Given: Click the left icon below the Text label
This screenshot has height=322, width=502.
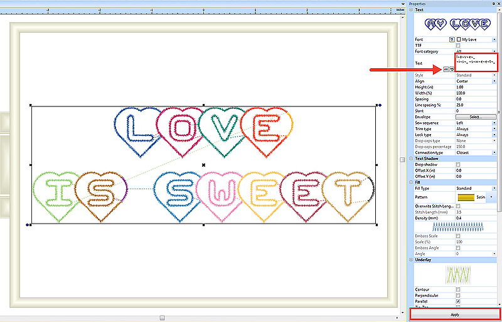Looking at the screenshot, I should coord(446,69).
